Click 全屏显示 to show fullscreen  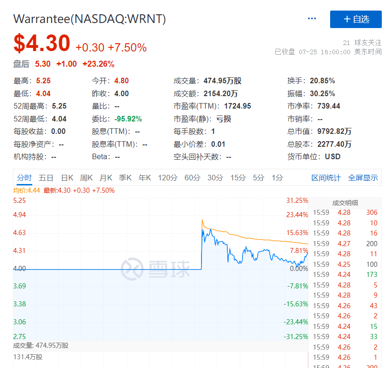coord(363,178)
